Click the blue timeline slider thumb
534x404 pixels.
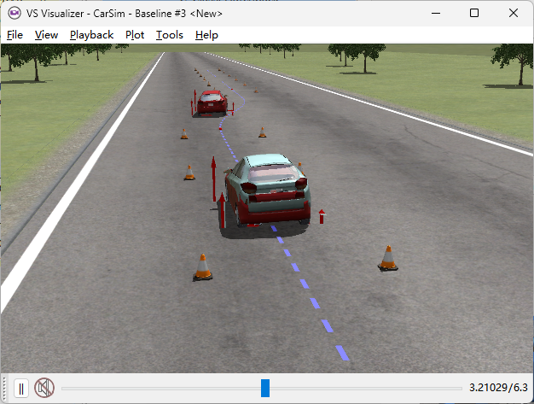pos(265,389)
